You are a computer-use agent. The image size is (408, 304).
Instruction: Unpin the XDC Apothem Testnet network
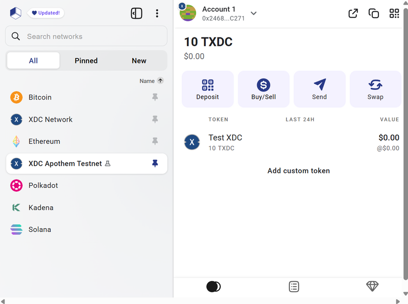click(155, 163)
